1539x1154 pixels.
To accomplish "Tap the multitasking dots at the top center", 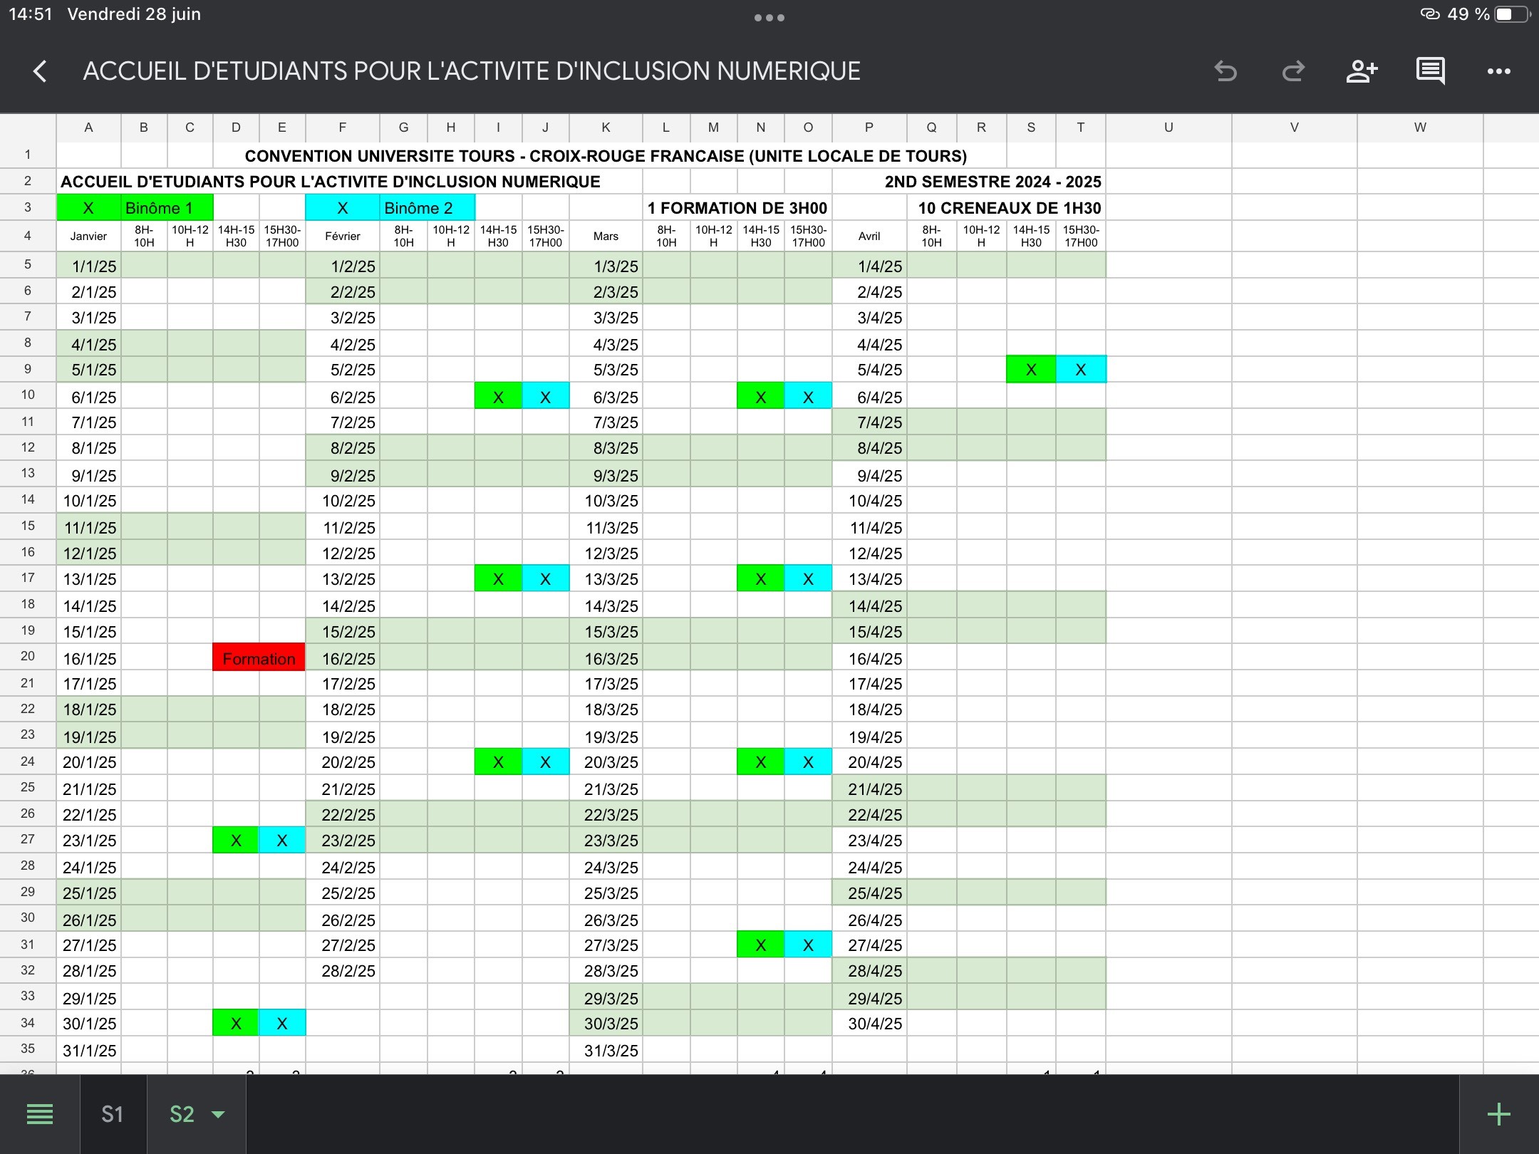I will (769, 18).
